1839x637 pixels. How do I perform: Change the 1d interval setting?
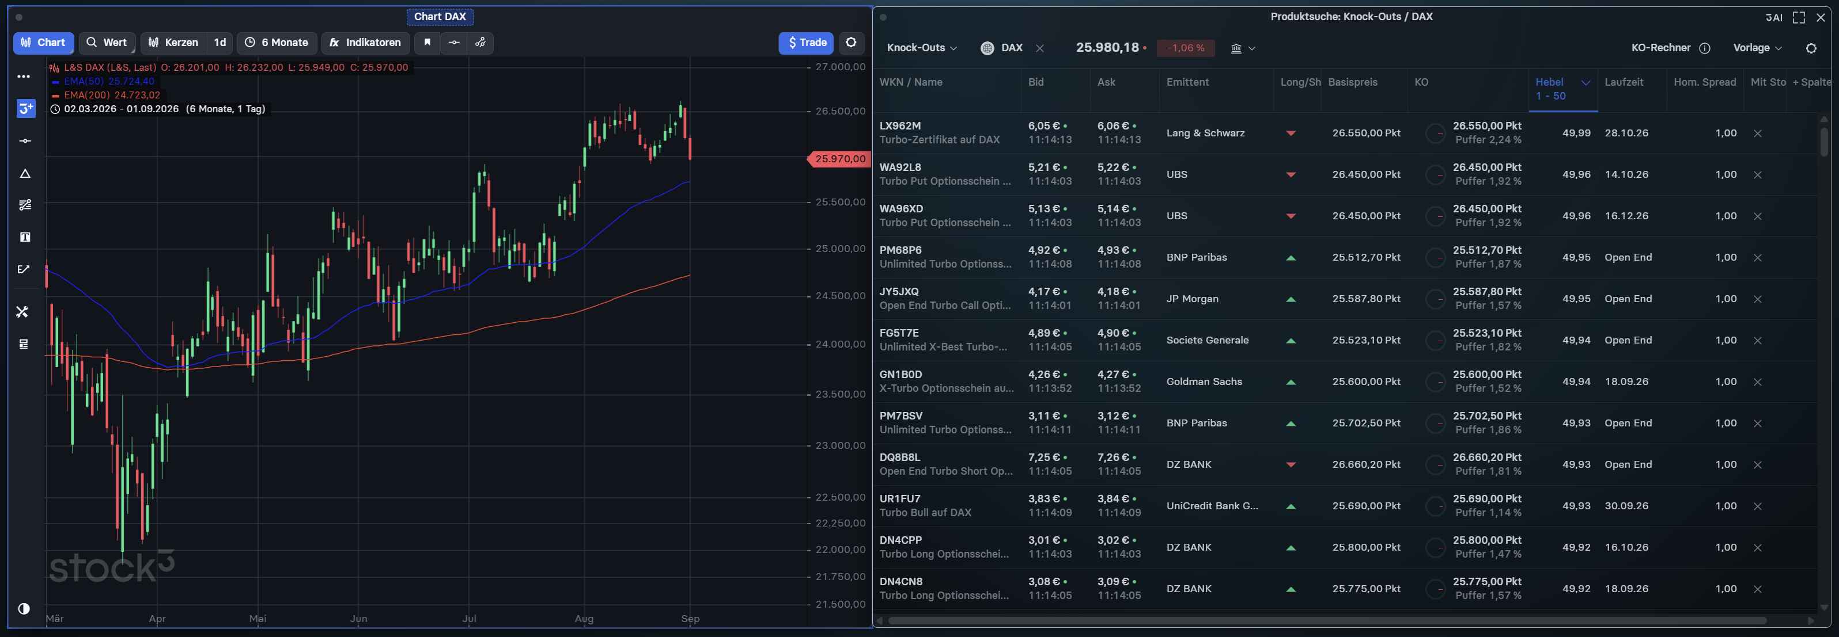220,43
